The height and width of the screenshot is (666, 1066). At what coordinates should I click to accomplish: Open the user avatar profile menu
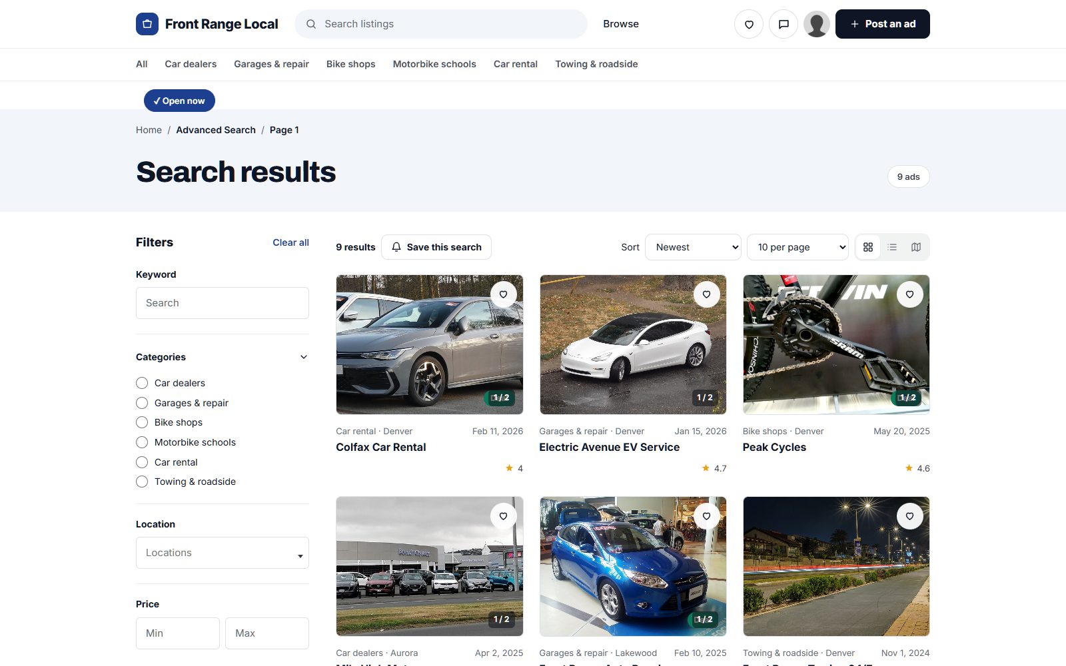click(x=817, y=24)
